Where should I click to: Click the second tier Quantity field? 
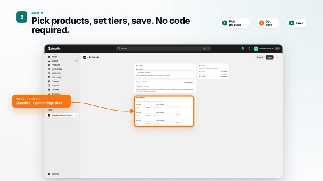pyautogui.click(x=145, y=115)
